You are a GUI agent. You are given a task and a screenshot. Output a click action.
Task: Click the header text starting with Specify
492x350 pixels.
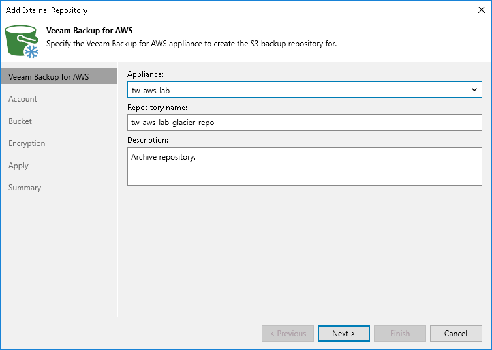(x=191, y=44)
